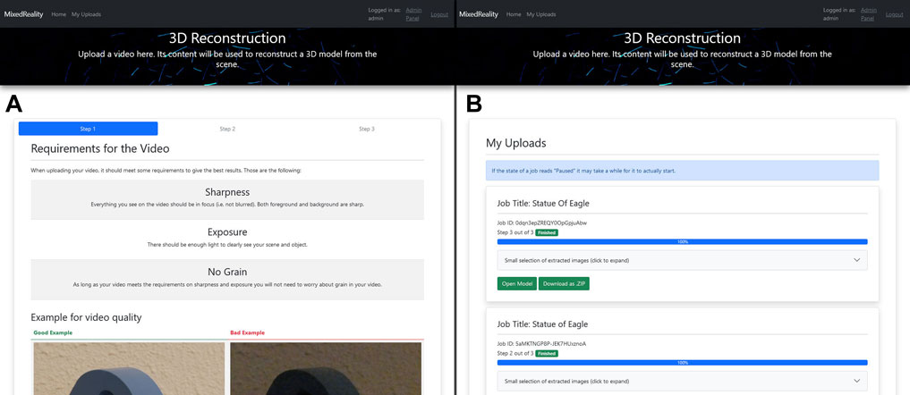Click the No Grain requirement heading
Screen dimensions: 910x395
pos(227,272)
